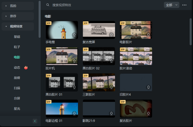193x127 pixels.
Task: Select the 电影胶片 thumbnail
Action: click(136, 30)
